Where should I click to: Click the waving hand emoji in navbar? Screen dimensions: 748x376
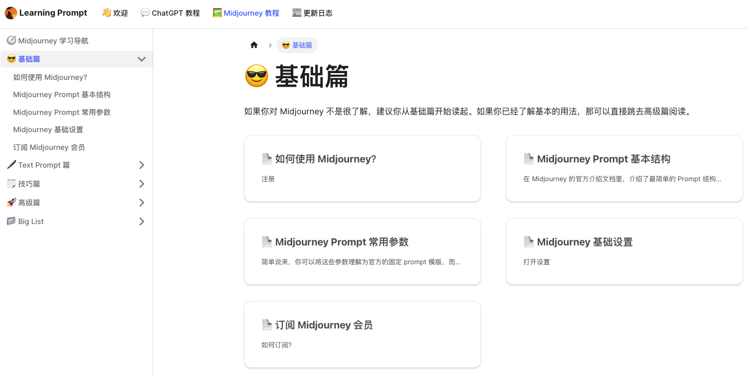click(x=106, y=13)
